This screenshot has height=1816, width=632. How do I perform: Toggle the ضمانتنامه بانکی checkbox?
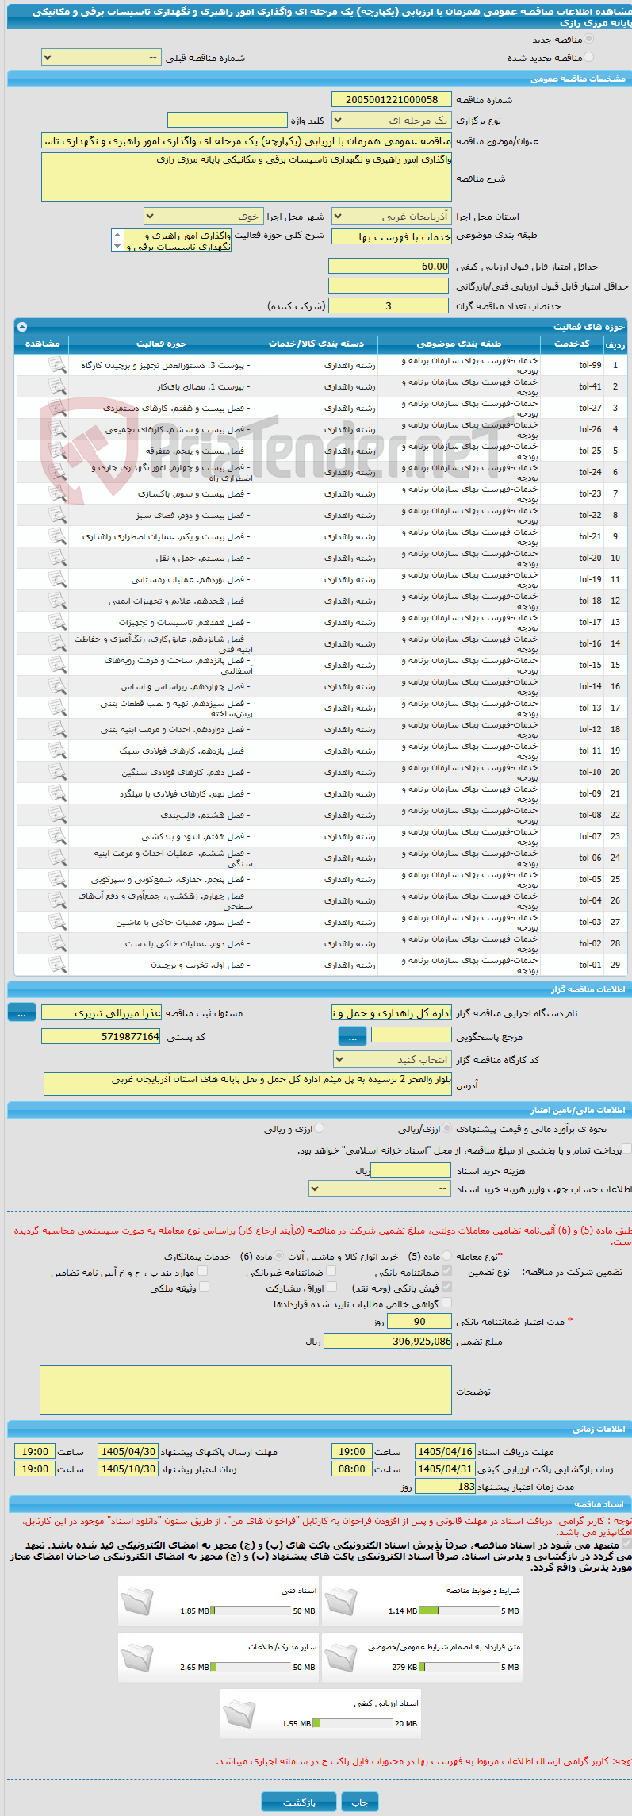446,1272
